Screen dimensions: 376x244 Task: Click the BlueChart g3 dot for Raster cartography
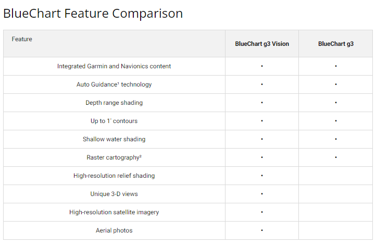(x=336, y=157)
